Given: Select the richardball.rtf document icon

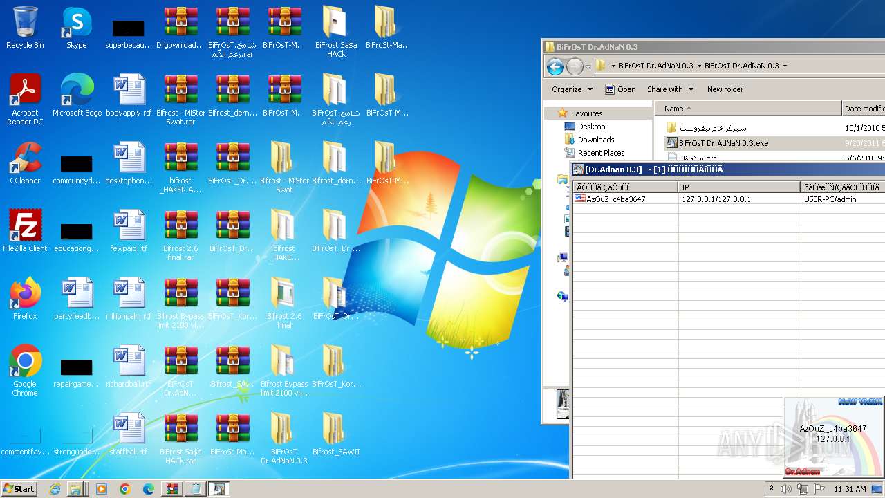Looking at the screenshot, I should (129, 367).
